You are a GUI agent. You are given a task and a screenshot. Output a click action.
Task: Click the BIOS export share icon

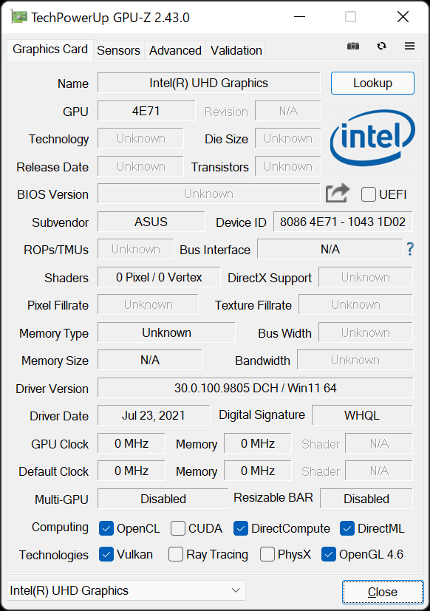click(x=337, y=193)
